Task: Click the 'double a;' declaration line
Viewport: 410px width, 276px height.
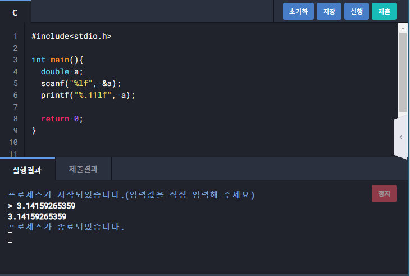Action: (x=62, y=71)
